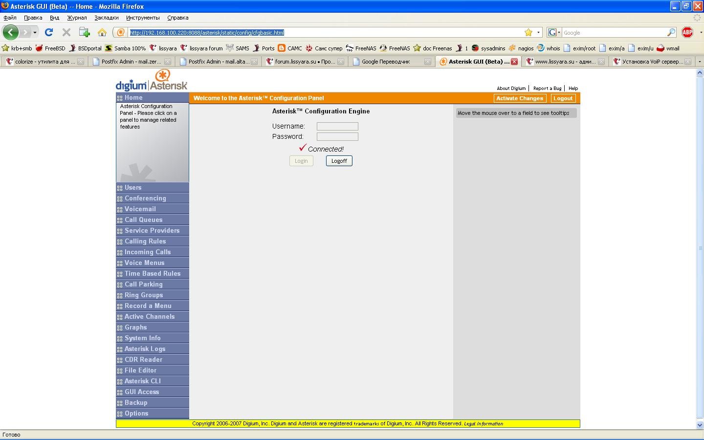Open a new tab with the green plus icon
Screen dimensions: 704x440
(84, 32)
